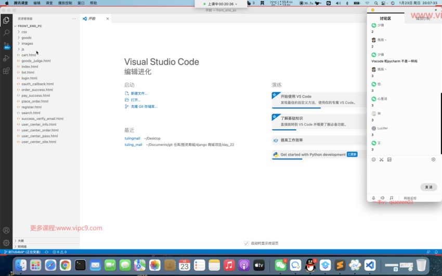
Task: Open the 上课中 class timer dropdown
Action: [220, 4]
